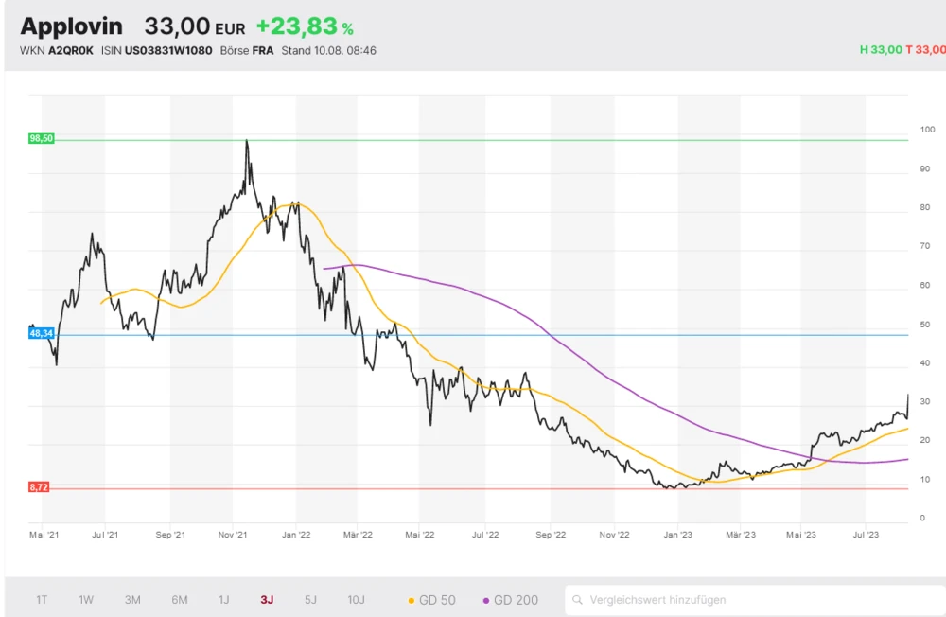Select the 6M time range
The height and width of the screenshot is (617, 946).
pyautogui.click(x=180, y=600)
